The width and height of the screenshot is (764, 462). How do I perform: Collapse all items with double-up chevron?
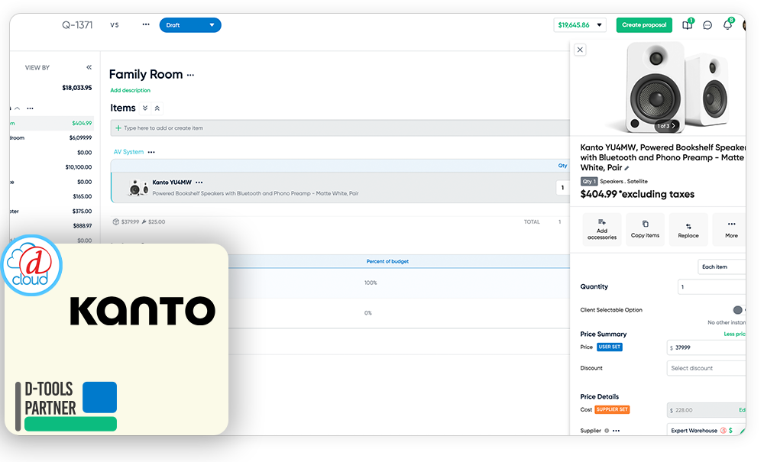[x=157, y=108]
